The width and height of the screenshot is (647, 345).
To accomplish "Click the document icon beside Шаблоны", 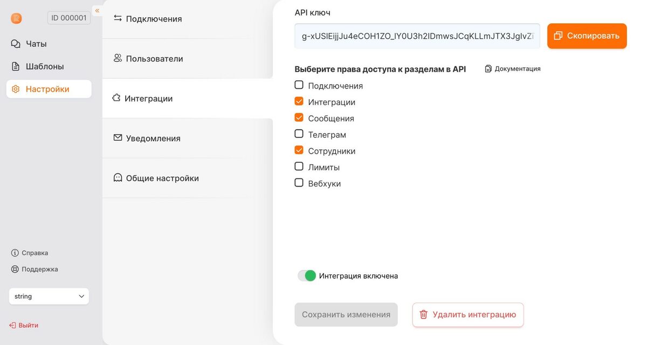I will [16, 66].
